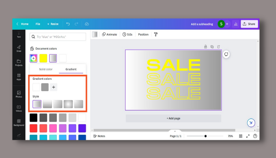
Task: Open the Resize menu
Action: 53,24
